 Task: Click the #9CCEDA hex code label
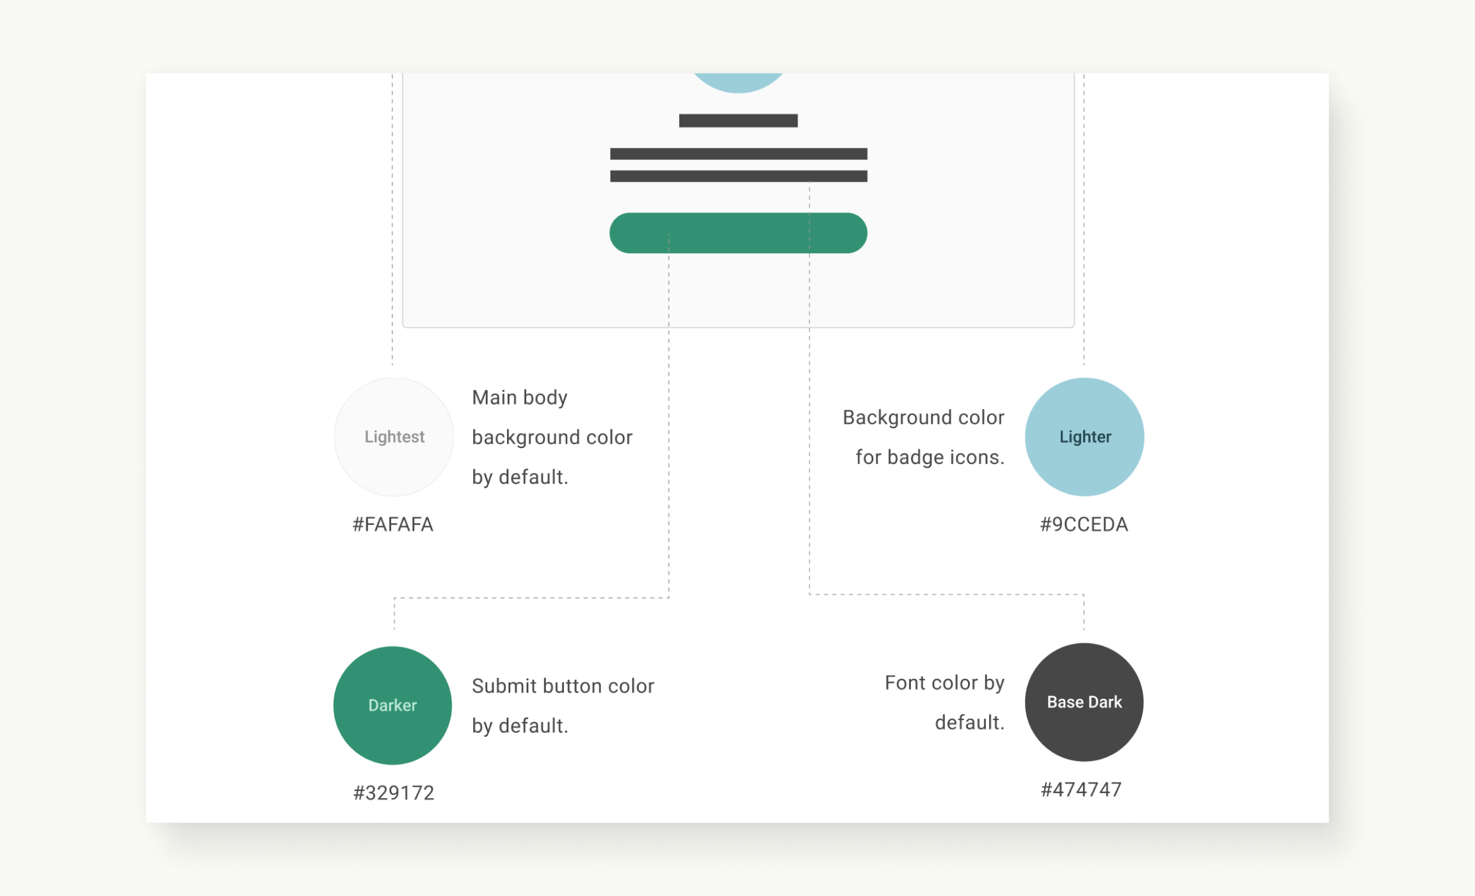(1084, 525)
